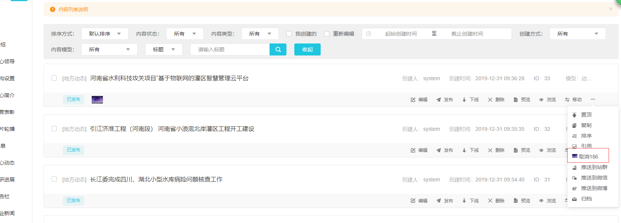
Task: Select the checkbox for the 长江委完成四川 row
Action: coord(54,179)
